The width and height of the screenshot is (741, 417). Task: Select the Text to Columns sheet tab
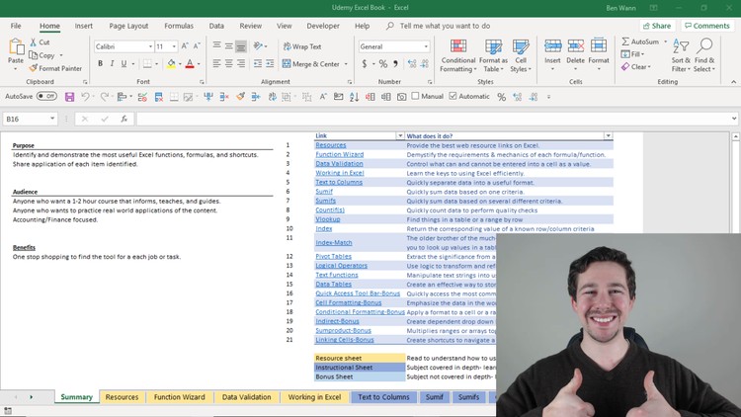[383, 397]
